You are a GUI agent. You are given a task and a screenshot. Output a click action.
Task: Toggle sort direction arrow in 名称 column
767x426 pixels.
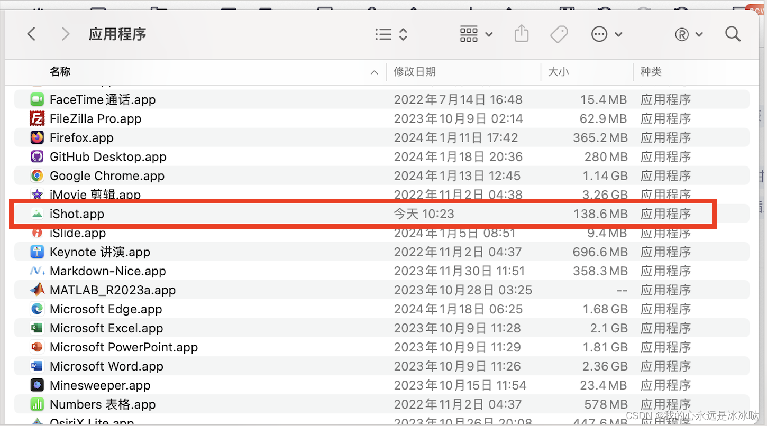[x=375, y=72]
